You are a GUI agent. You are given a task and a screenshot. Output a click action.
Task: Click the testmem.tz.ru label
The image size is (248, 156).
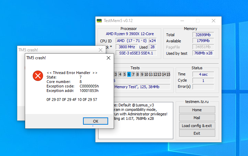(197, 102)
